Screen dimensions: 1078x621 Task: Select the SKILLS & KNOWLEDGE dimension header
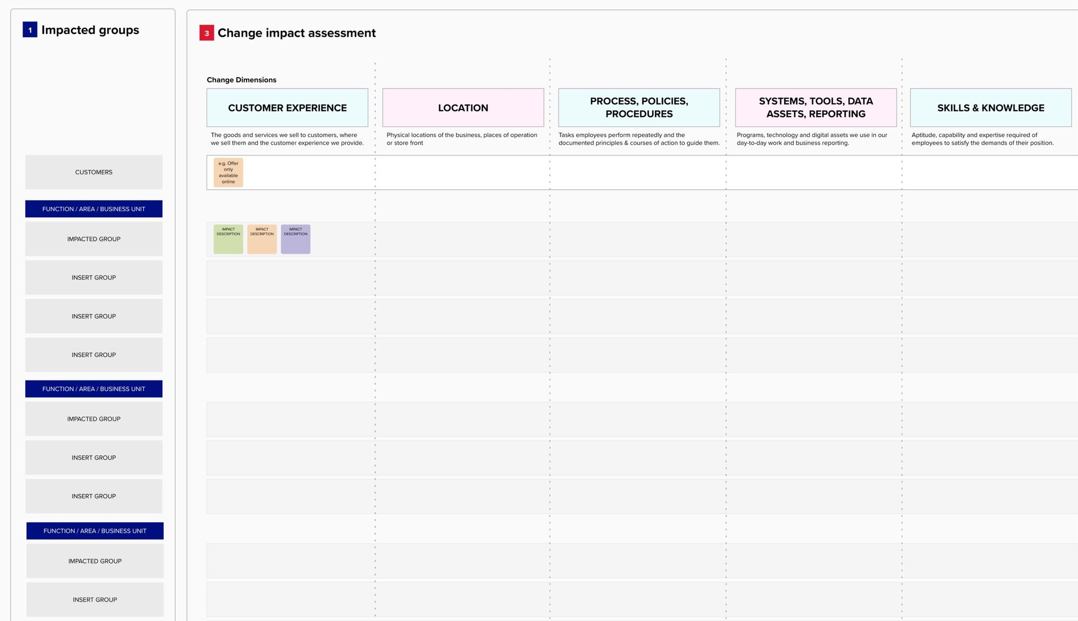[x=991, y=107]
